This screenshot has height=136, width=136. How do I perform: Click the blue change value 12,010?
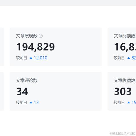click(41, 58)
